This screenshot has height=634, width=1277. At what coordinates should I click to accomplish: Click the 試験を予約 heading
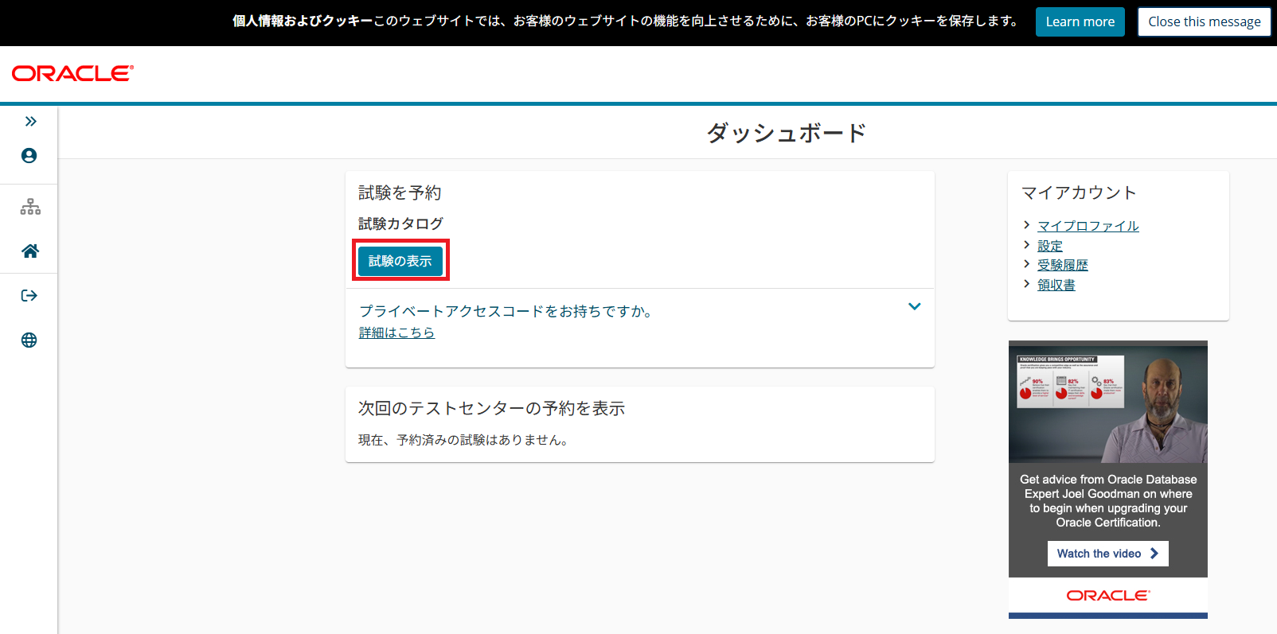[400, 193]
